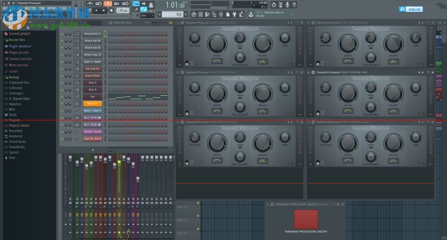Toggle the recording countdown 3.2 icon
The height and width of the screenshot is (240, 447).
(x=108, y=4)
